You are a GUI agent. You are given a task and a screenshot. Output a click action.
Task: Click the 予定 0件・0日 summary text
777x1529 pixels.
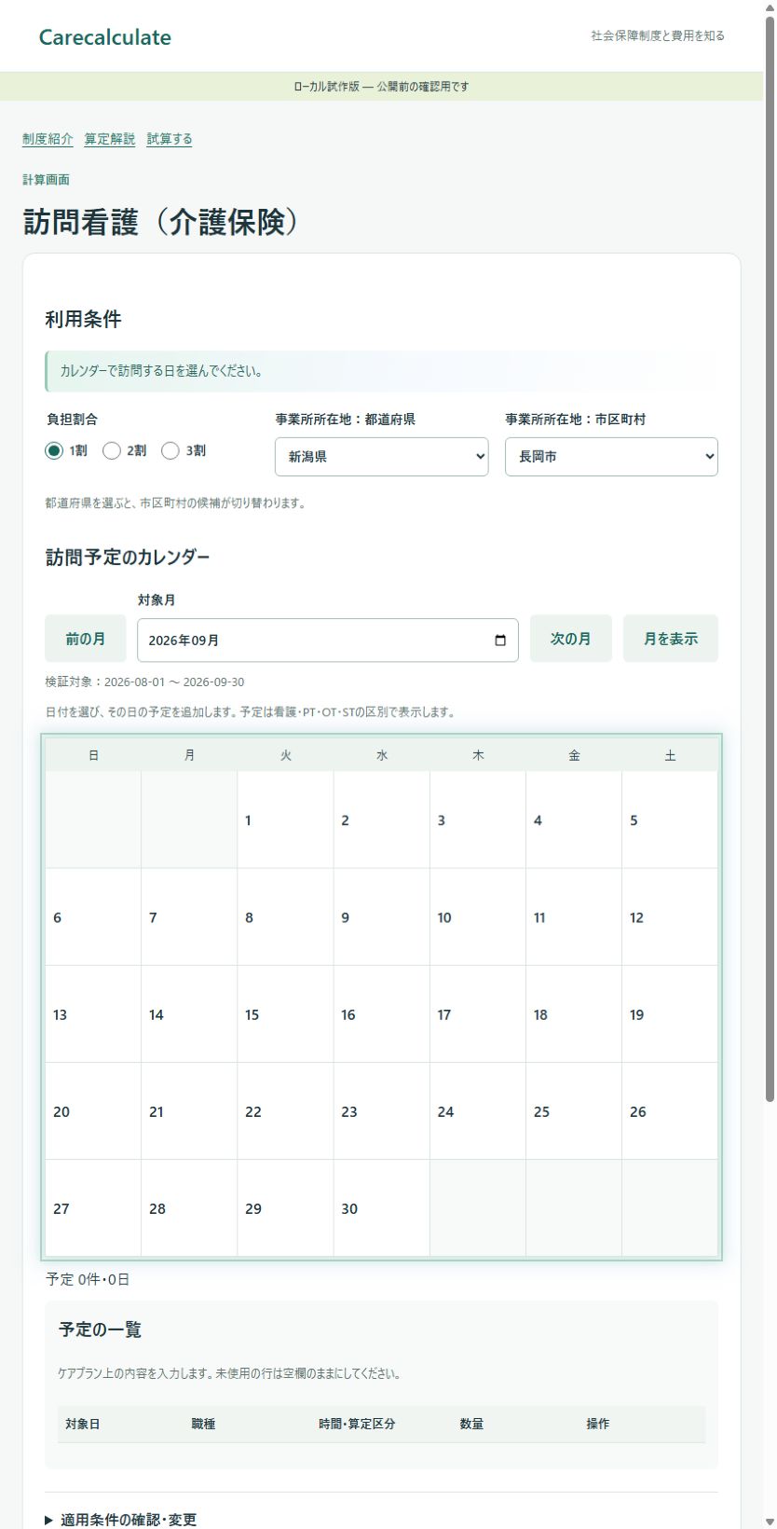tap(88, 1279)
